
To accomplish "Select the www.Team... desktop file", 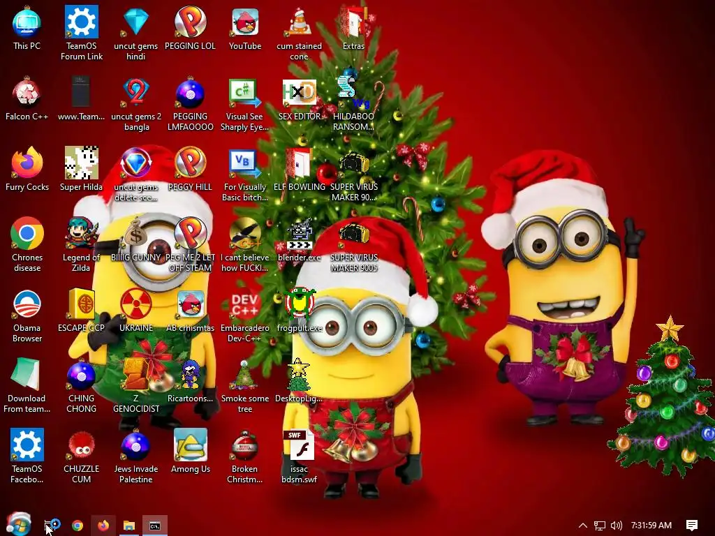I will pos(81,99).
